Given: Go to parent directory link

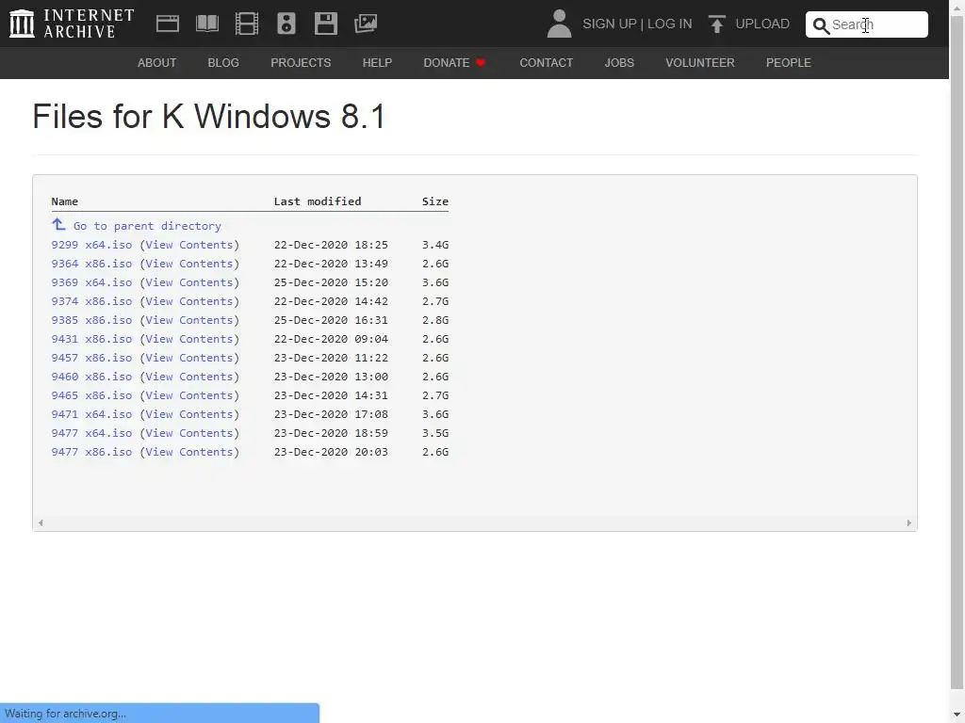Looking at the screenshot, I should [147, 226].
